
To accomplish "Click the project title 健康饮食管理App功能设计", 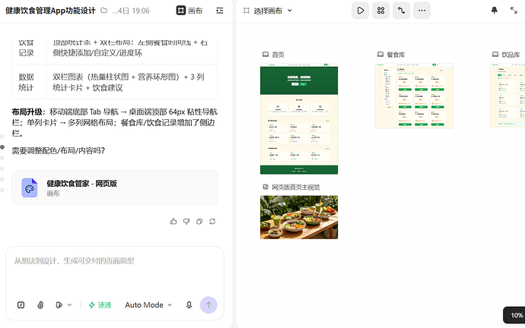I will click(50, 11).
